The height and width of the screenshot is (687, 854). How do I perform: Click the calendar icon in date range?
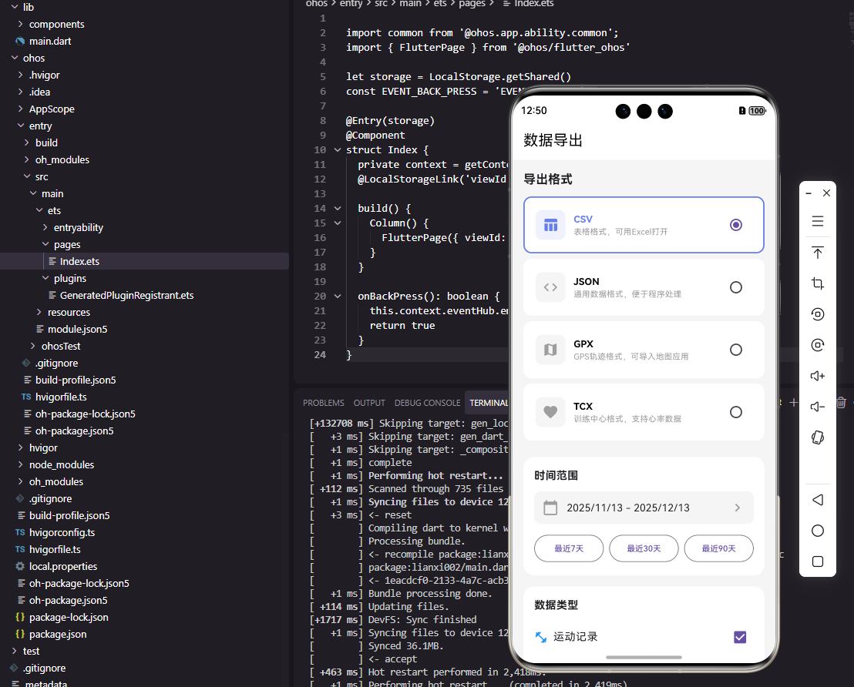[550, 508]
